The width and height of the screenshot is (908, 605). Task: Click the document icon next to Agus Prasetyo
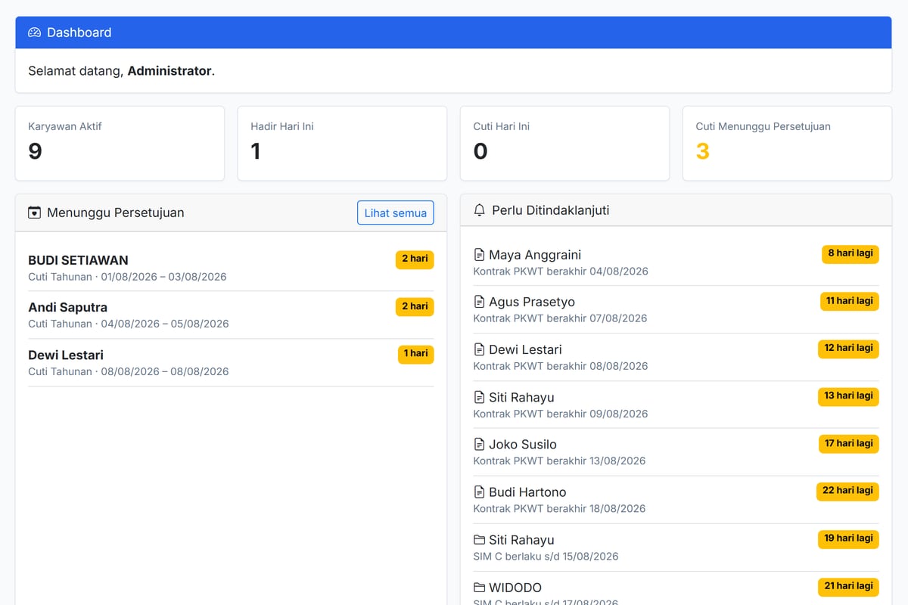(x=479, y=302)
